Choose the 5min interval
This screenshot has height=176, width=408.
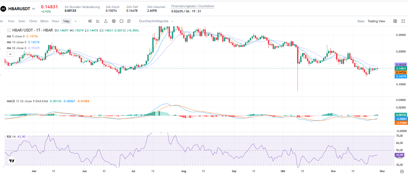point(22,21)
